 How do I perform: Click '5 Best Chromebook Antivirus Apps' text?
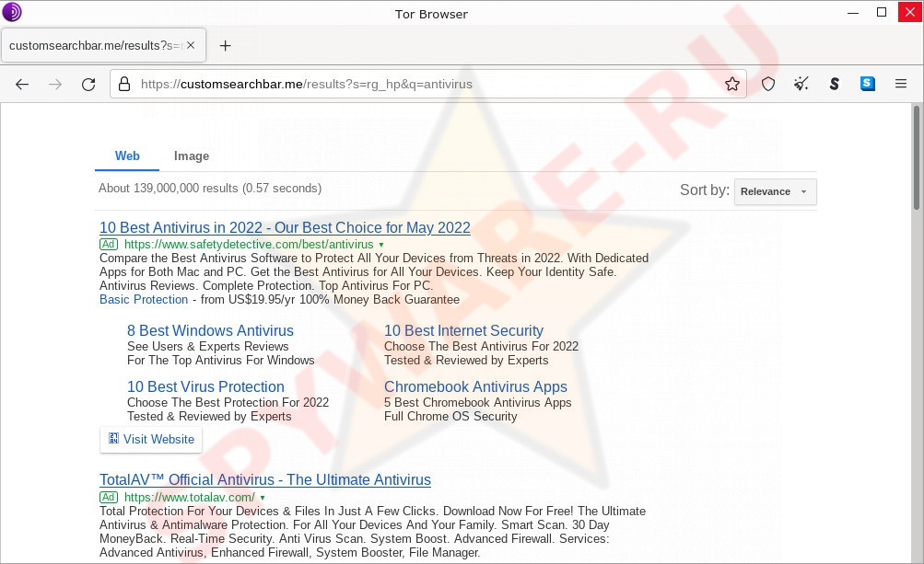[x=478, y=403]
